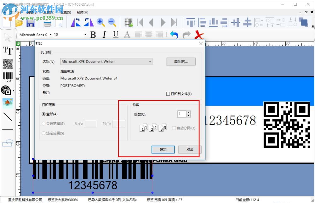Select the Text tool
Image resolution: width=315 pixels, height=203 pixels.
point(8,50)
